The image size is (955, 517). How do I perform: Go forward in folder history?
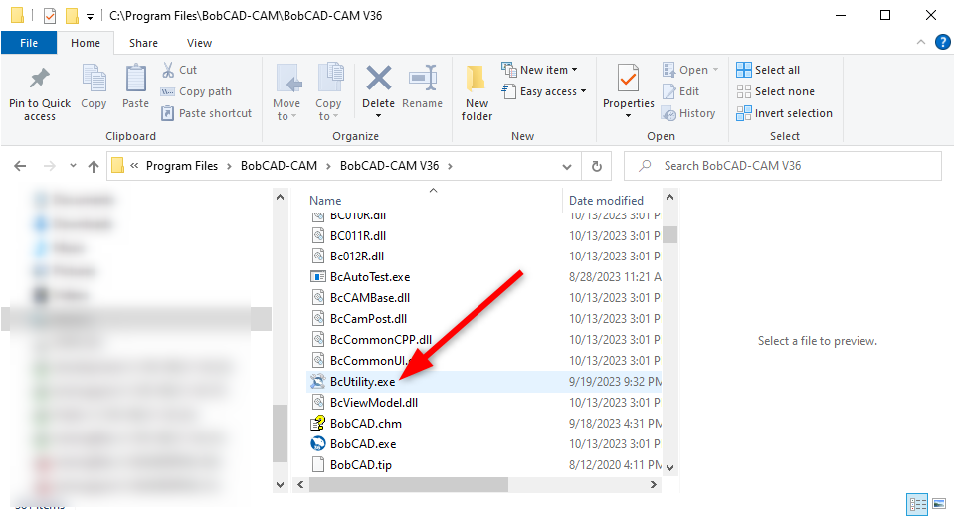(50, 166)
